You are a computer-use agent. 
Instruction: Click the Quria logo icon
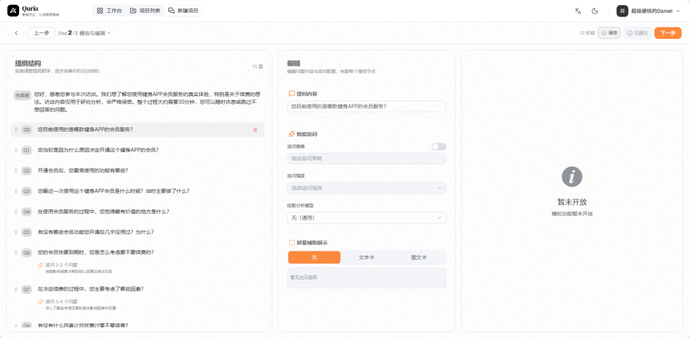pos(13,11)
